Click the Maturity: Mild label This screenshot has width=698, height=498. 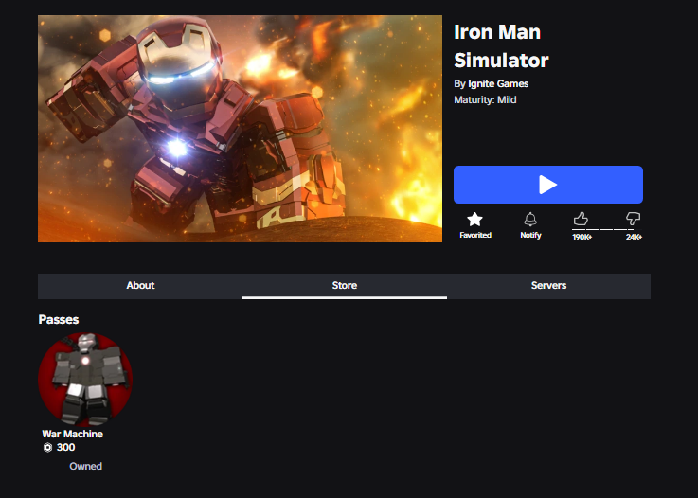pyautogui.click(x=485, y=99)
